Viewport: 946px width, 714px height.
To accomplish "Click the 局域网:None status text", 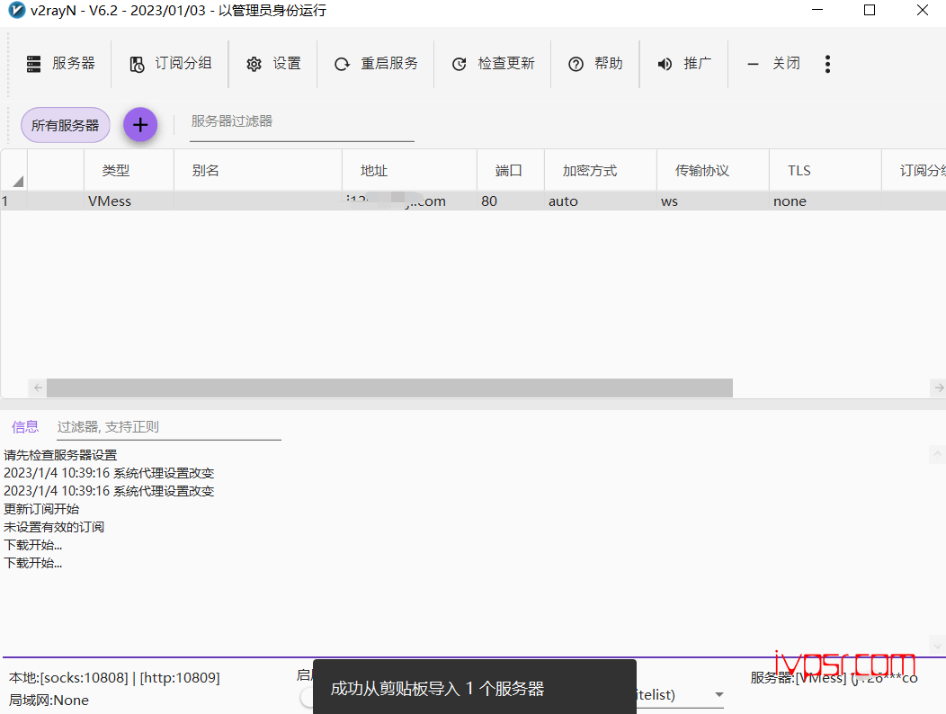I will pyautogui.click(x=49, y=701).
